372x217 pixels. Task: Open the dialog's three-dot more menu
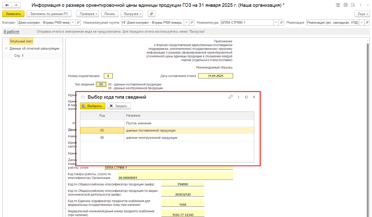point(238,97)
